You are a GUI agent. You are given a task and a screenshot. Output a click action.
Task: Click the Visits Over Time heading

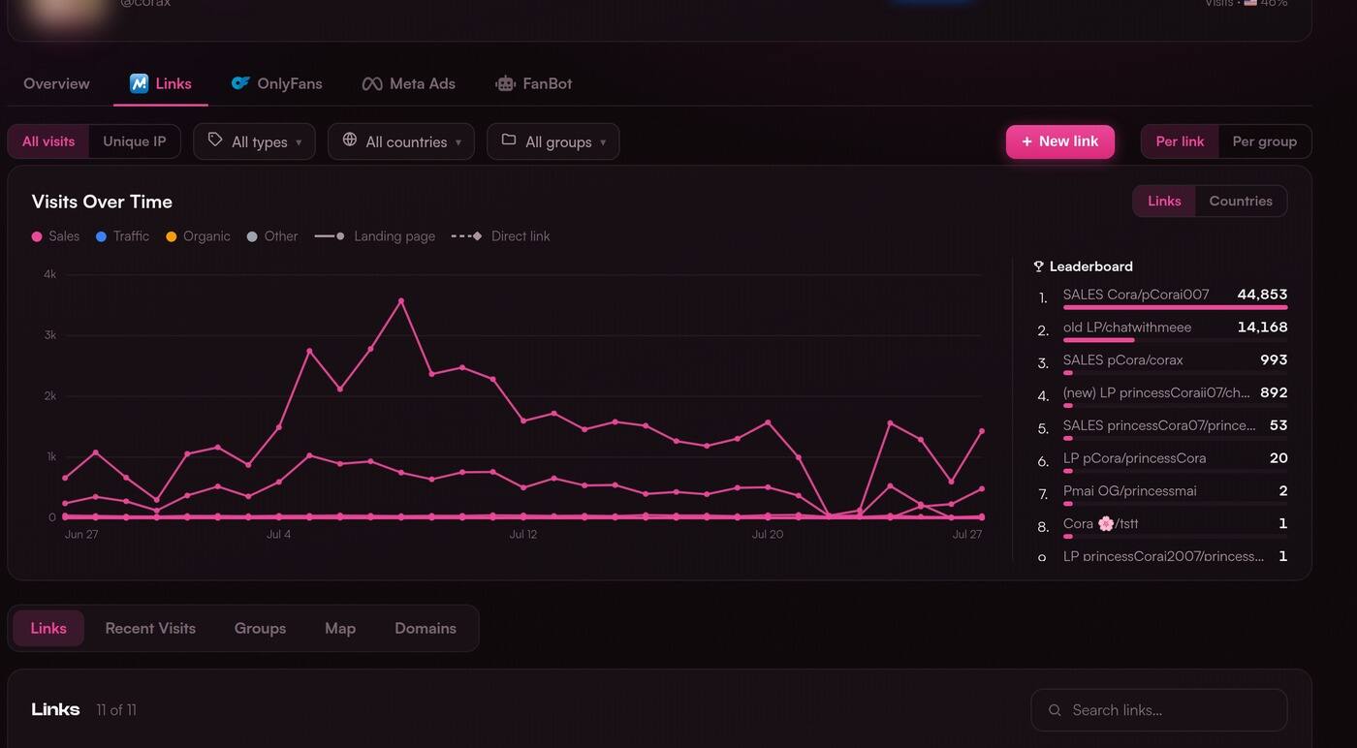pos(102,202)
